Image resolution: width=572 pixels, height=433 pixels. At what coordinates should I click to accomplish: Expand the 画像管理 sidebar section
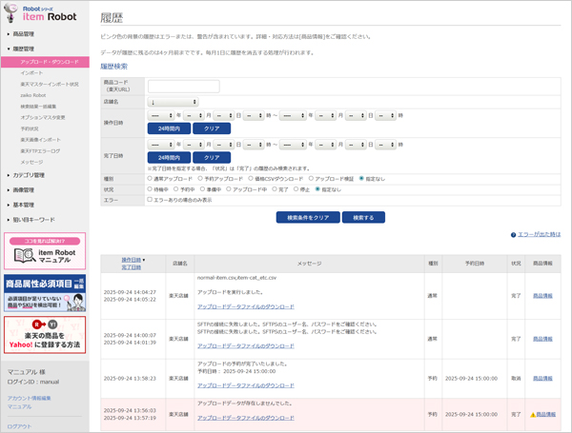23,190
